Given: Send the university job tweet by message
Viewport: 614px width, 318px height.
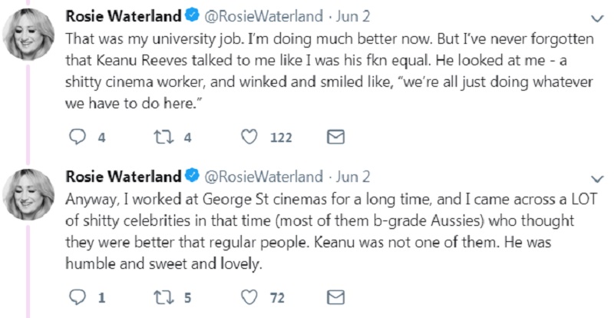Looking at the screenshot, I should click(x=335, y=137).
